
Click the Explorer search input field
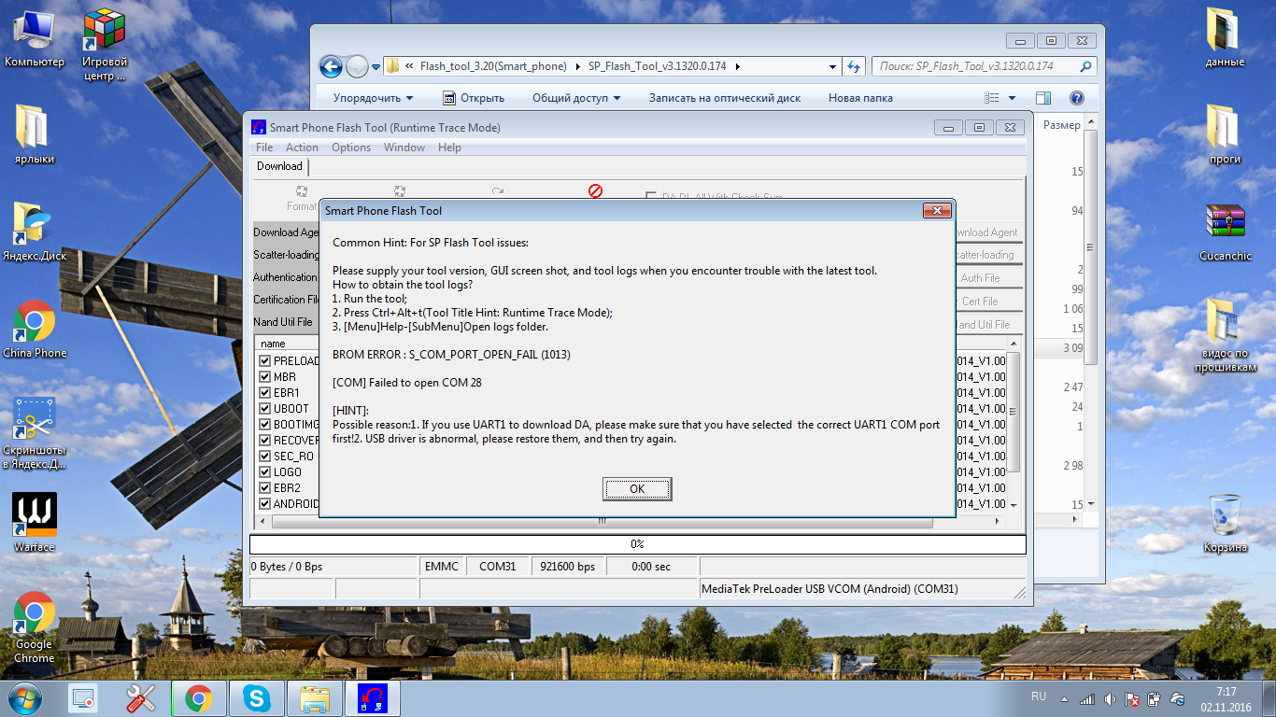point(976,66)
